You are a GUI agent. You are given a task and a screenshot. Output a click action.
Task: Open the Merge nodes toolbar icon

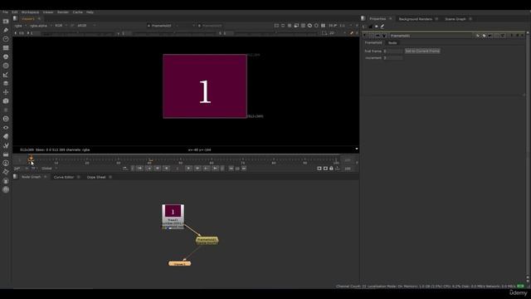point(6,83)
